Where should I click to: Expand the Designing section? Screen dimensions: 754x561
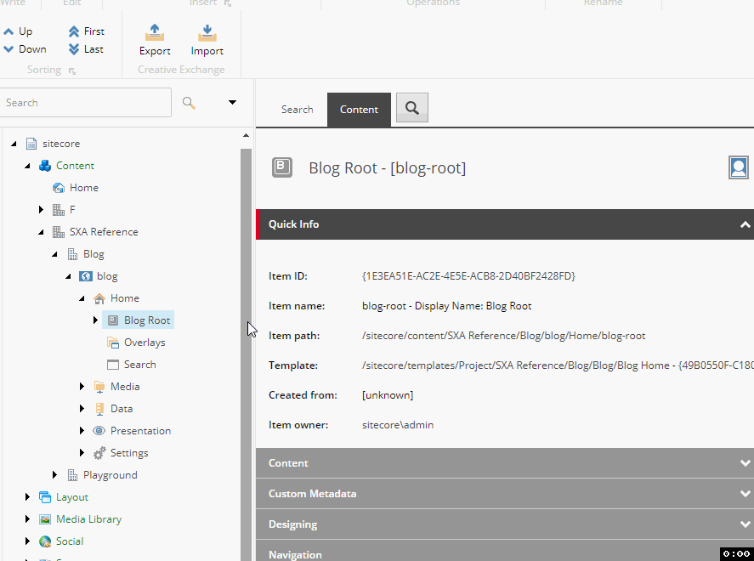pyautogui.click(x=745, y=524)
